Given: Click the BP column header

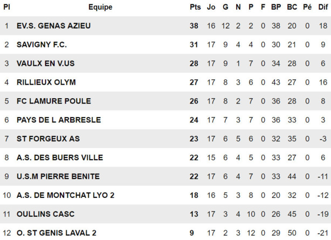Looking at the screenshot, I should pyautogui.click(x=276, y=7).
